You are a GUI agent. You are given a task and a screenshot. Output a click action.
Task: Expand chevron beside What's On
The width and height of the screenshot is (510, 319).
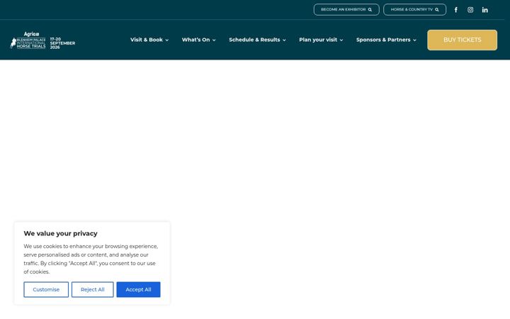tap(214, 40)
